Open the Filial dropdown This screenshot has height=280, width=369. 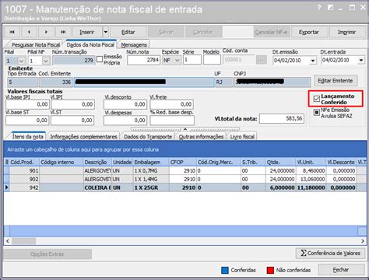point(21,61)
